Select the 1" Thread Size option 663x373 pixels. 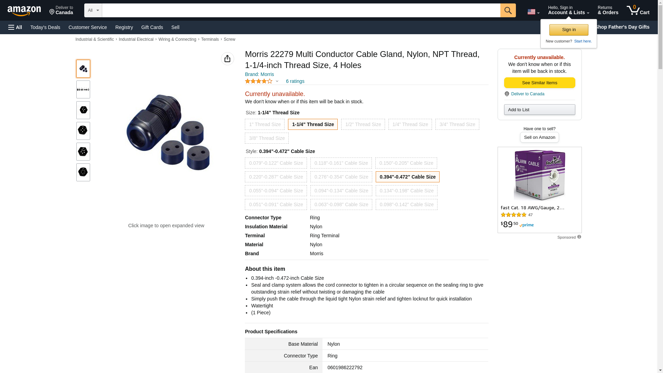pos(265,124)
